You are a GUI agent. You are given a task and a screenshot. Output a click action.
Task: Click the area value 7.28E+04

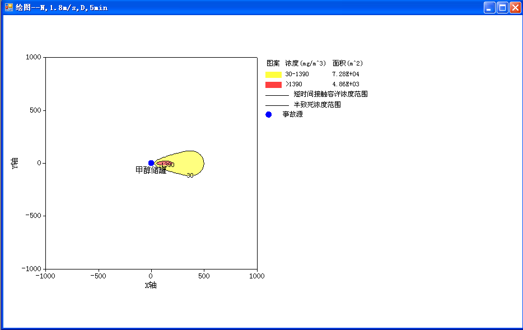tap(345, 74)
